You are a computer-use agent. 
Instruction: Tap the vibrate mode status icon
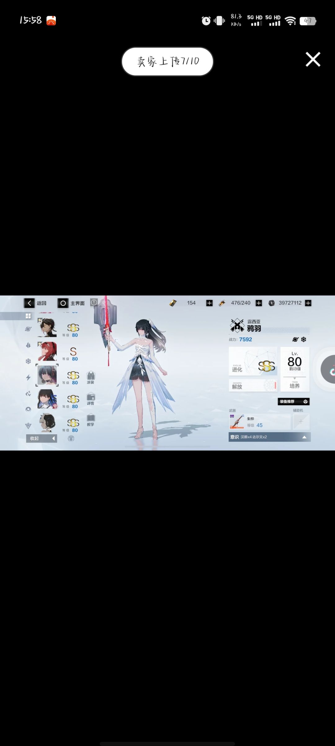[219, 21]
